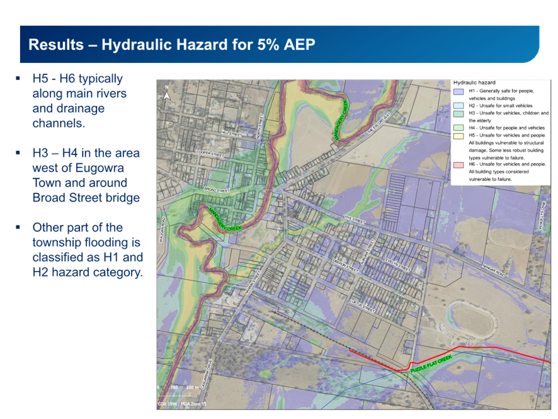Click legend text 'H1 - Generally safe for people,'
The width and height of the screenshot is (558, 419).
pyautogui.click(x=501, y=91)
